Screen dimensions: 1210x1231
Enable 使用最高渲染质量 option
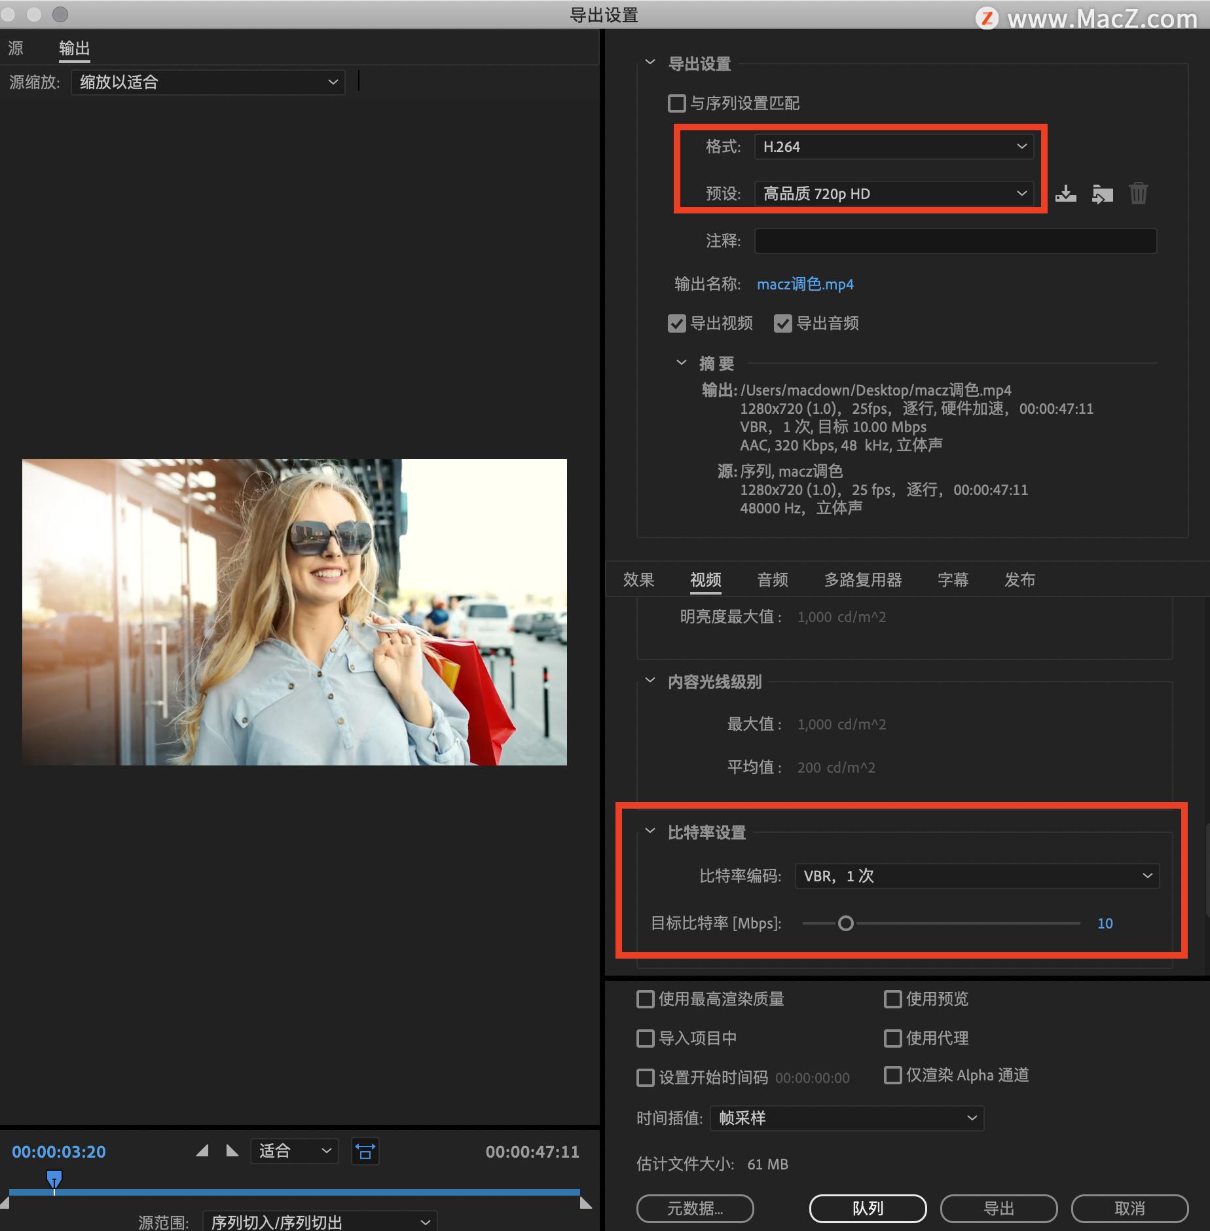[x=646, y=999]
